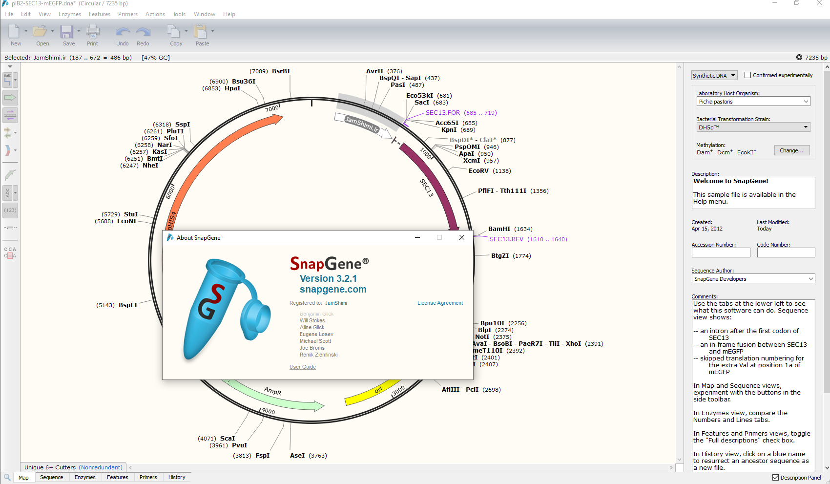830x484 pixels.
Task: Click the CCA sequence case side icon
Action: (x=10, y=253)
